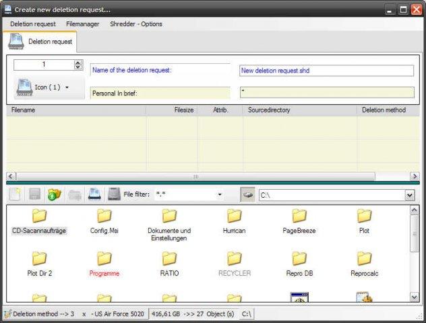Screen dimensions: 426x323
Task: Switch to the Deletion request tab
Action: pos(40,42)
